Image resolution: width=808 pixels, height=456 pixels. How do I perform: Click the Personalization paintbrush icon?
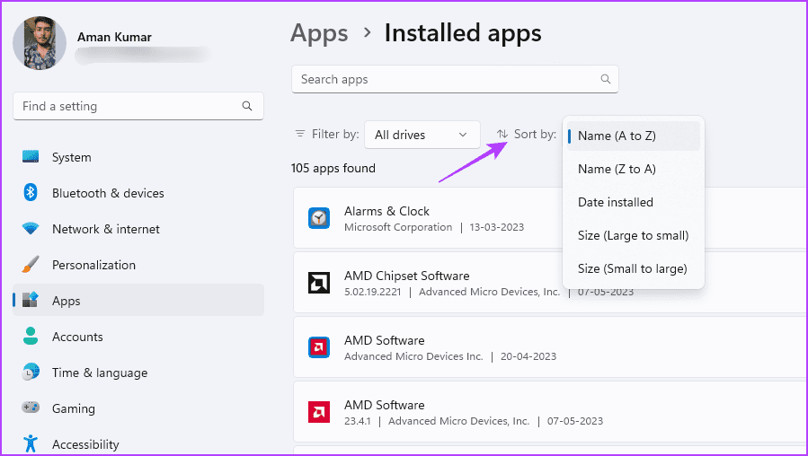tap(31, 265)
